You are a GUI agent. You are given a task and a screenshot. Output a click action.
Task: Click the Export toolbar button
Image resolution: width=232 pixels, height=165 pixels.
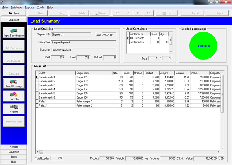click(x=217, y=13)
